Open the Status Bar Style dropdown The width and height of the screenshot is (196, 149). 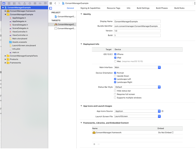click(137, 87)
